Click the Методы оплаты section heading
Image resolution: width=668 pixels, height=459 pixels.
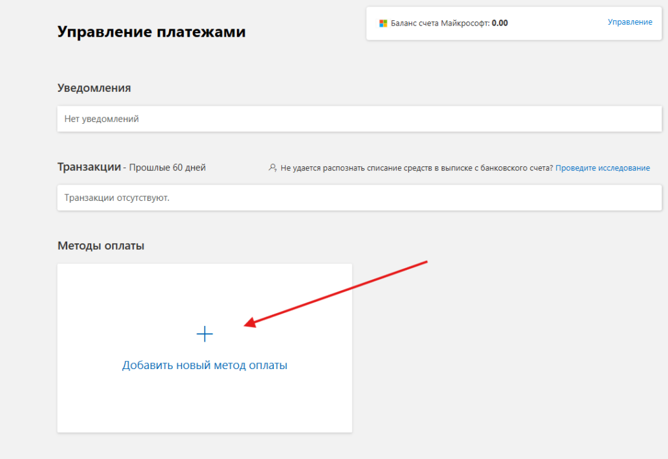100,246
